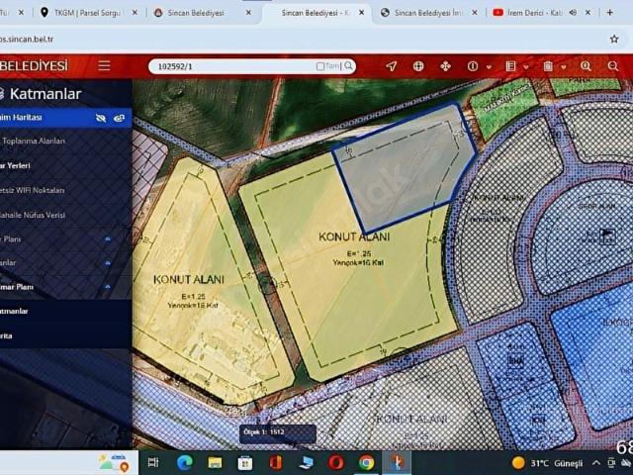Image resolution: width=633 pixels, height=475 pixels.
Task: Hide layer using the crossed-eye icon
Action: [100, 118]
